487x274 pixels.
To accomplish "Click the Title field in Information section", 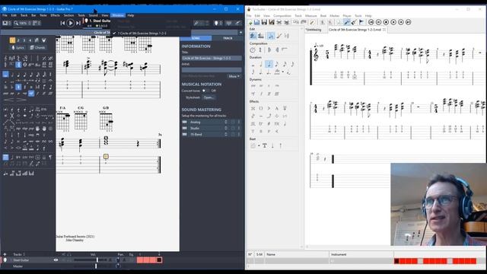I will point(212,58).
